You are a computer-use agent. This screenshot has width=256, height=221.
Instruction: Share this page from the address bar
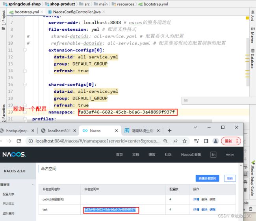pyautogui.click(x=175, y=141)
